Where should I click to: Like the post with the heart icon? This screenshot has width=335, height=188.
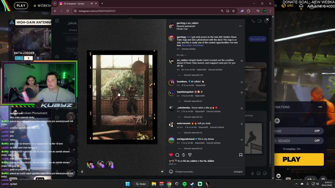(x=171, y=155)
